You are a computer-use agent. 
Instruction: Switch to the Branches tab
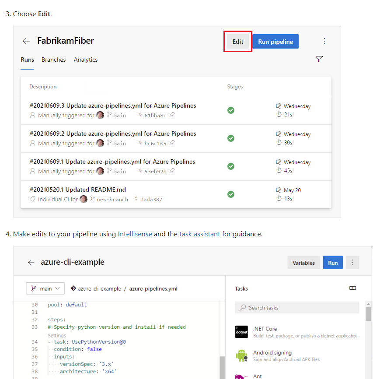tap(54, 60)
